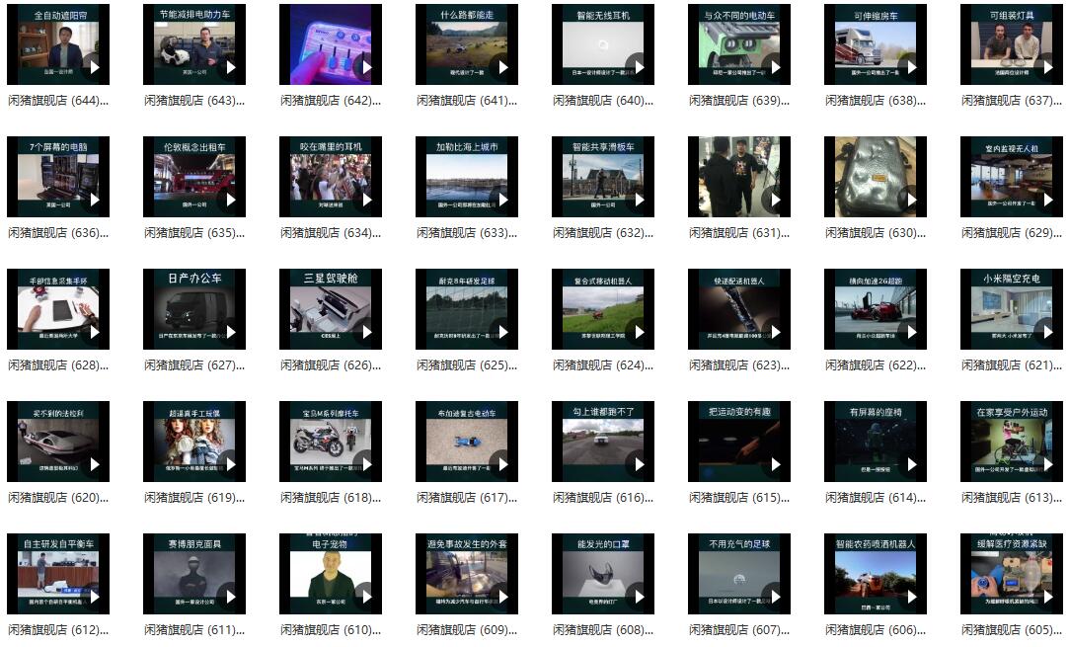
Task: Click the filename label 闲猪旗舰店 (642)
Action: [330, 101]
